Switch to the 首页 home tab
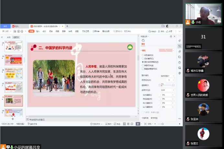 (5, 26)
